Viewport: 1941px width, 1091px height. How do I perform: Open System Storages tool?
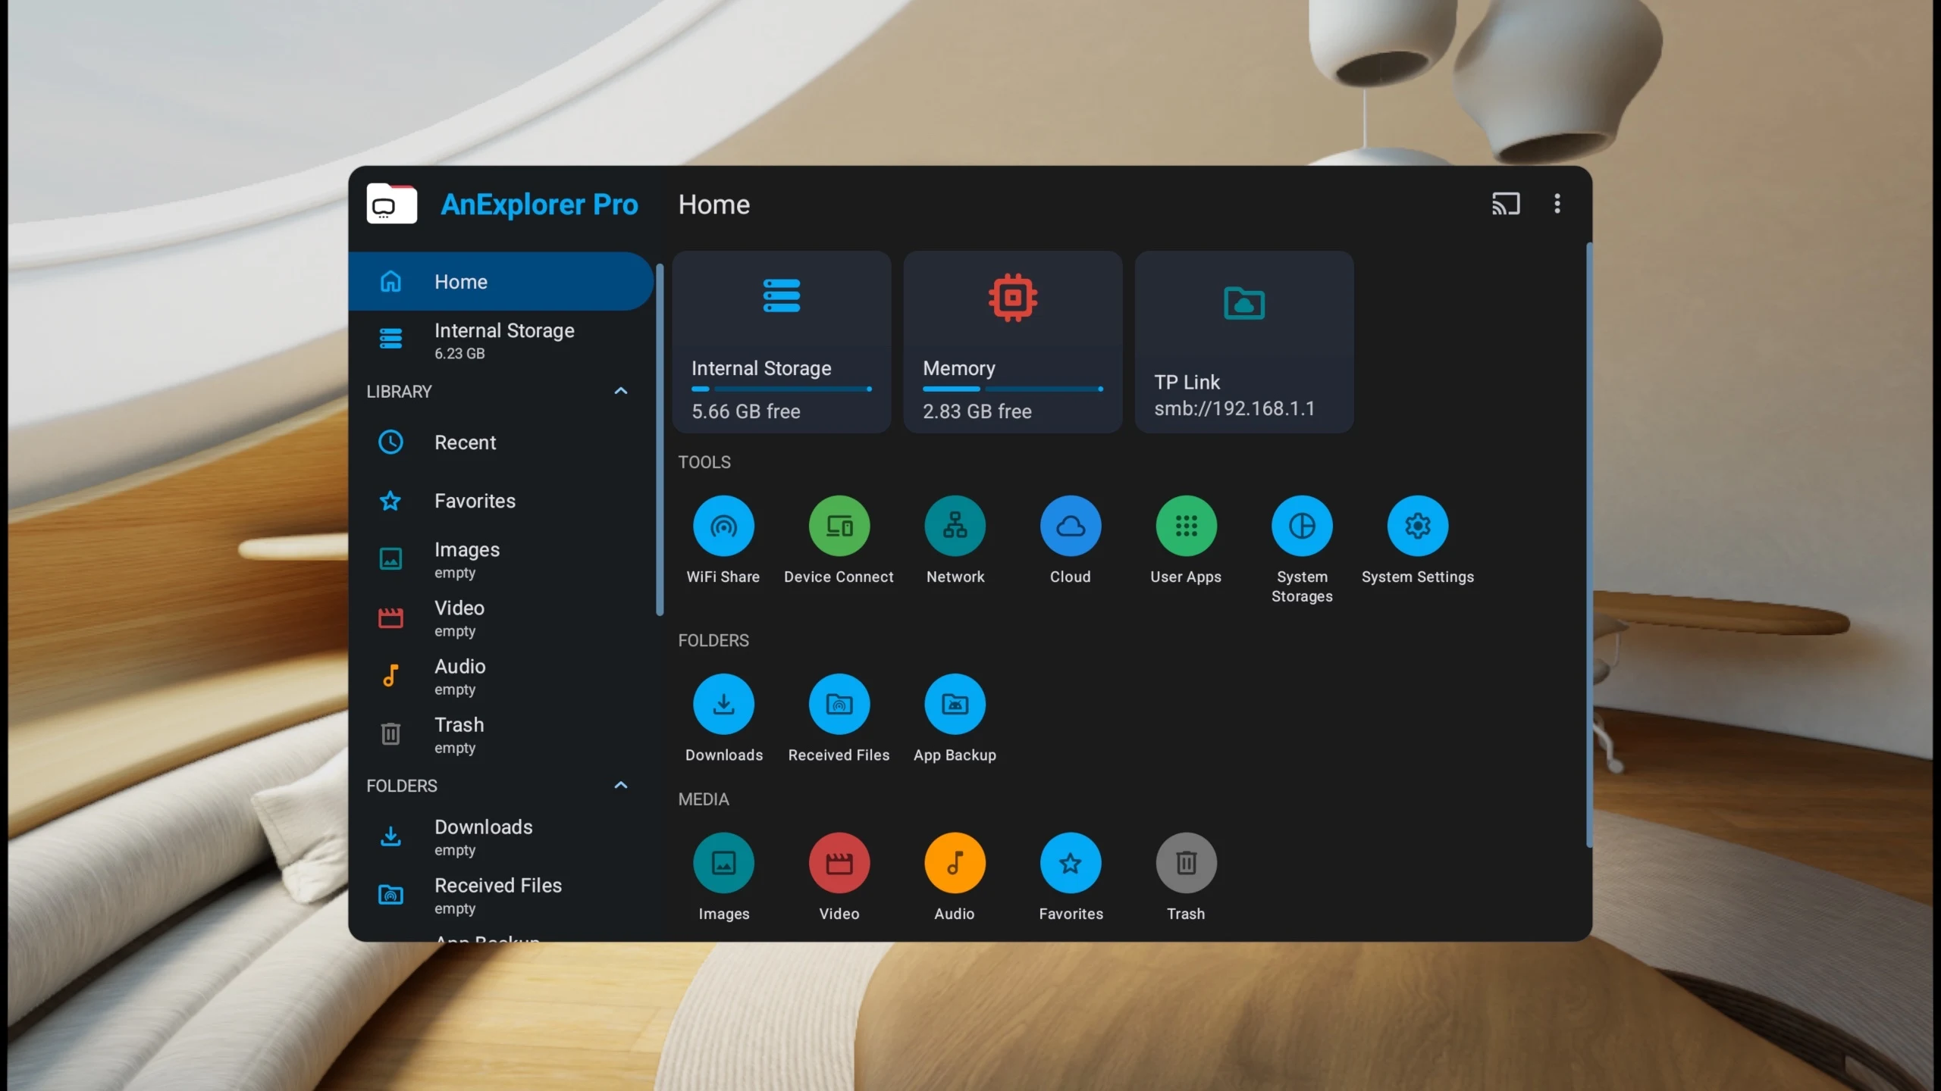pos(1302,526)
